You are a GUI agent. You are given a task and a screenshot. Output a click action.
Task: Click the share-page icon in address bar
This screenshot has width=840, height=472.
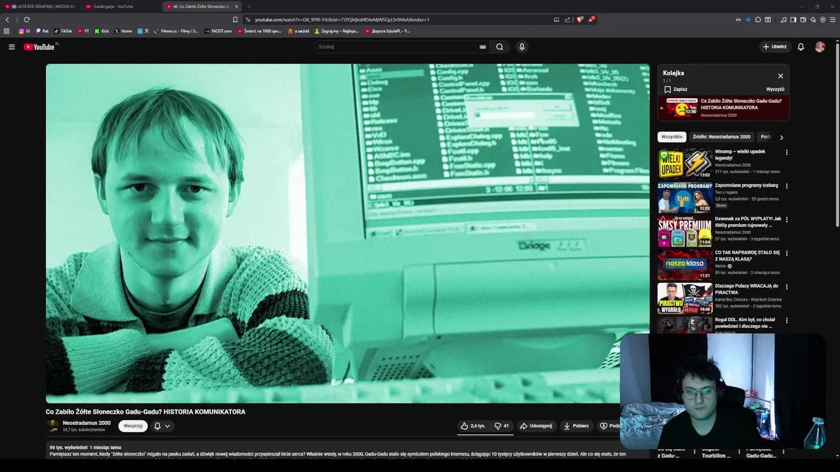(x=568, y=20)
